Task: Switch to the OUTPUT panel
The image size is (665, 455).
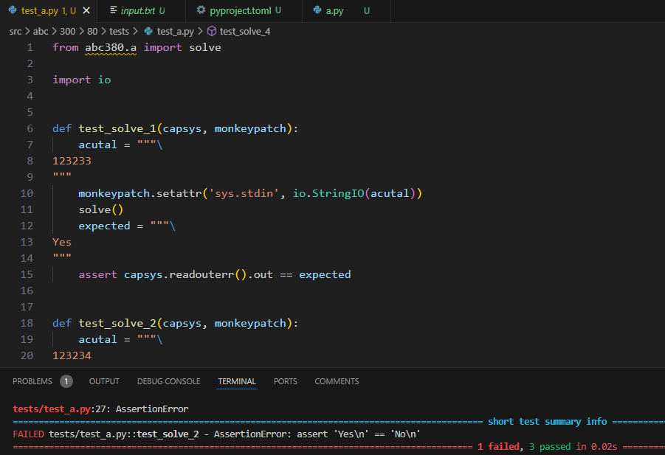Action: point(104,381)
